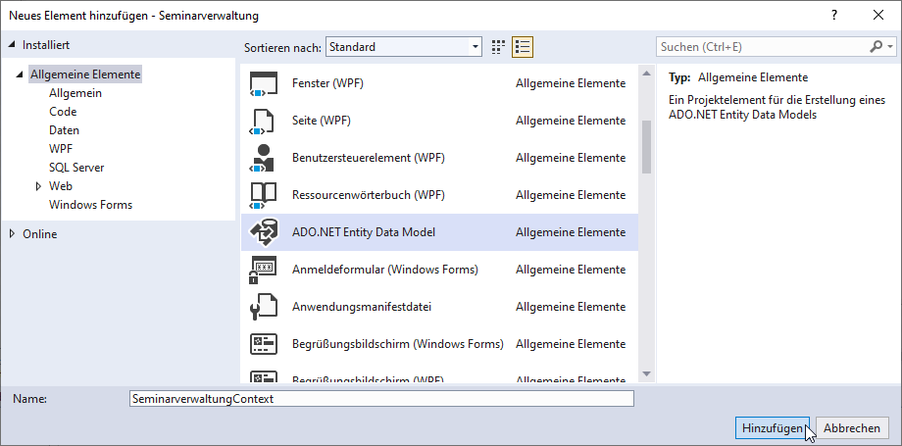The image size is (902, 446).
Task: Open the search options dropdown arrow
Action: point(890,47)
